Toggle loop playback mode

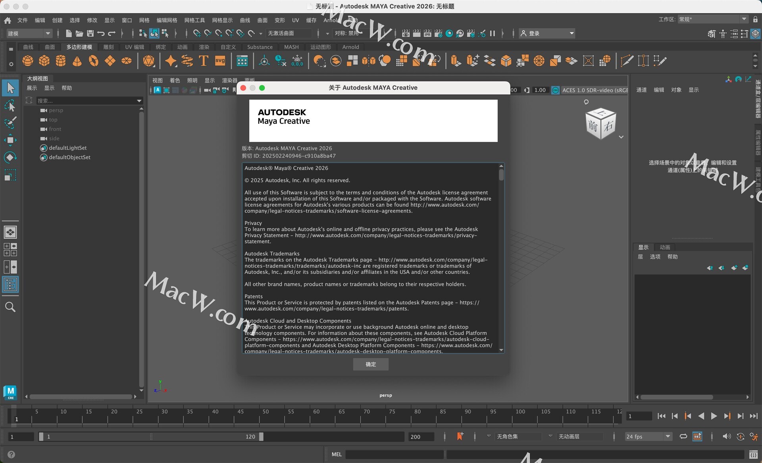point(683,436)
